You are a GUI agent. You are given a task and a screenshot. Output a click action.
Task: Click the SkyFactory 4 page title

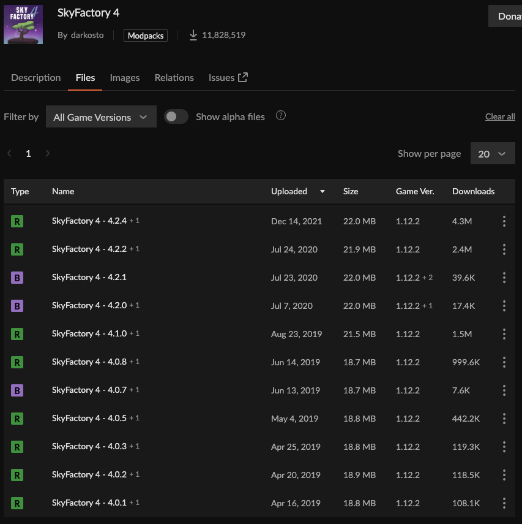(89, 13)
